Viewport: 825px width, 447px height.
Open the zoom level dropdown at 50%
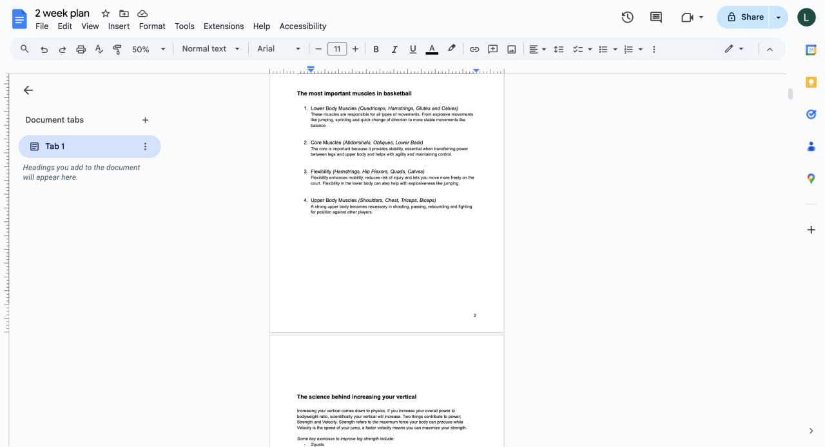click(148, 49)
